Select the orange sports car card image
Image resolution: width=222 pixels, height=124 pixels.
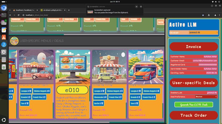tap(146, 67)
